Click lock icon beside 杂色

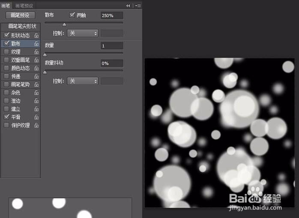click(x=36, y=93)
